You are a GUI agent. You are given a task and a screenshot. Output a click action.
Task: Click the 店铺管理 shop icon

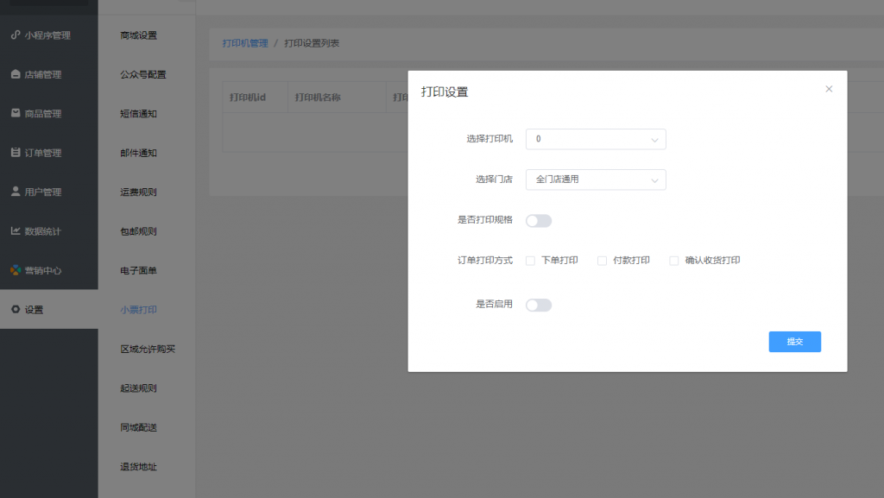pos(16,74)
